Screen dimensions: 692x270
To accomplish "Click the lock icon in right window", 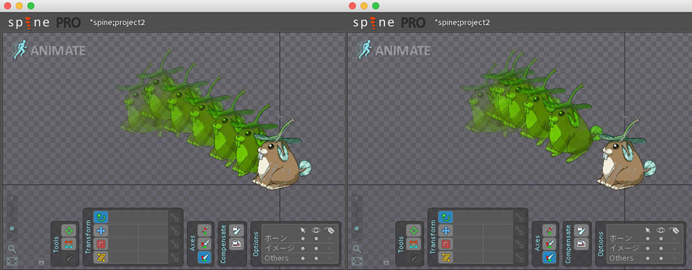I will point(386,261).
